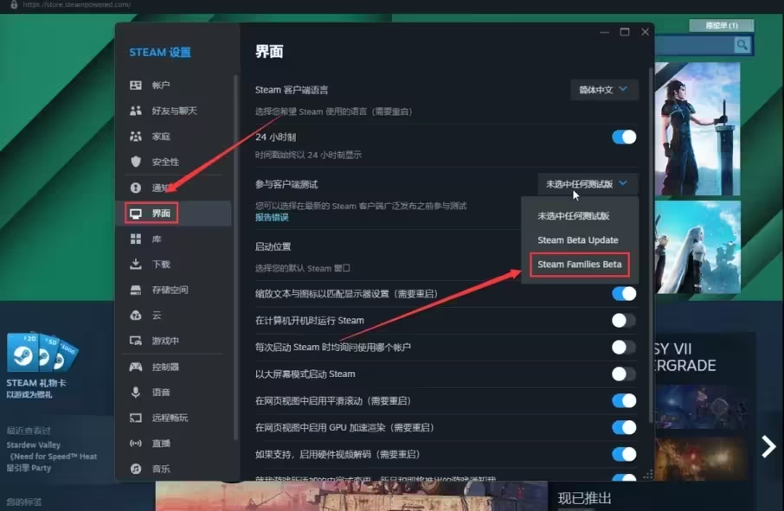This screenshot has height=511, width=784.
Task: Open Stardew Valley in recently viewed list
Action: pyautogui.click(x=34, y=445)
